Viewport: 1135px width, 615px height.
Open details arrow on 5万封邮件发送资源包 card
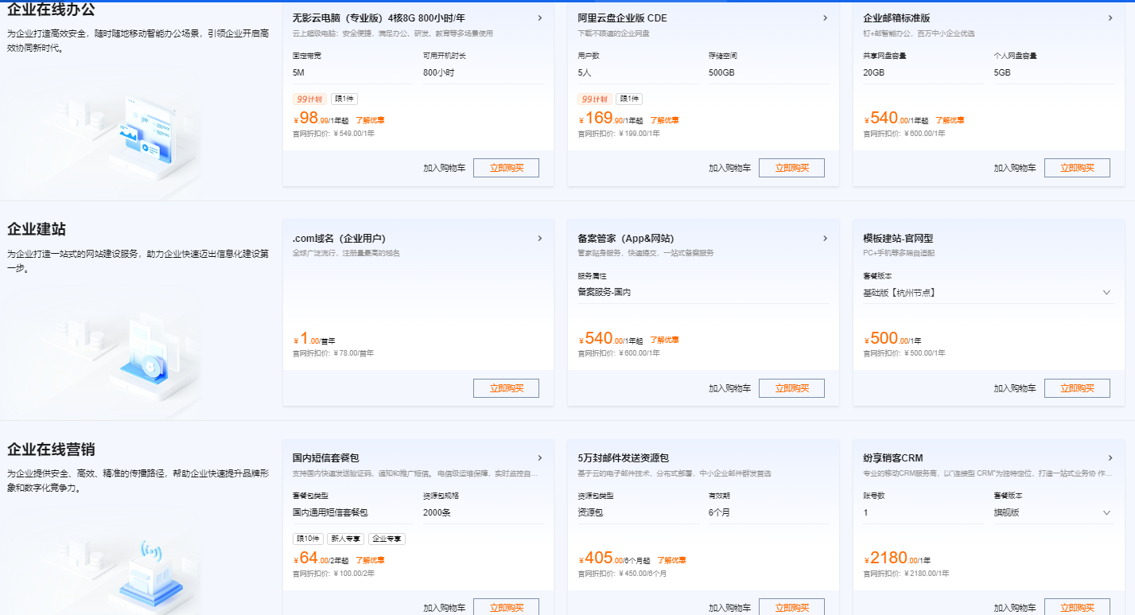click(x=825, y=457)
